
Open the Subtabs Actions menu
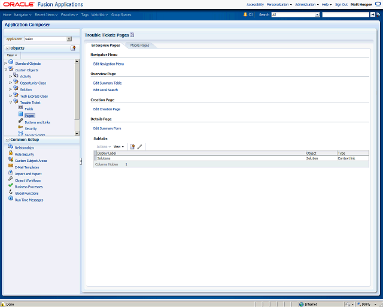point(104,147)
